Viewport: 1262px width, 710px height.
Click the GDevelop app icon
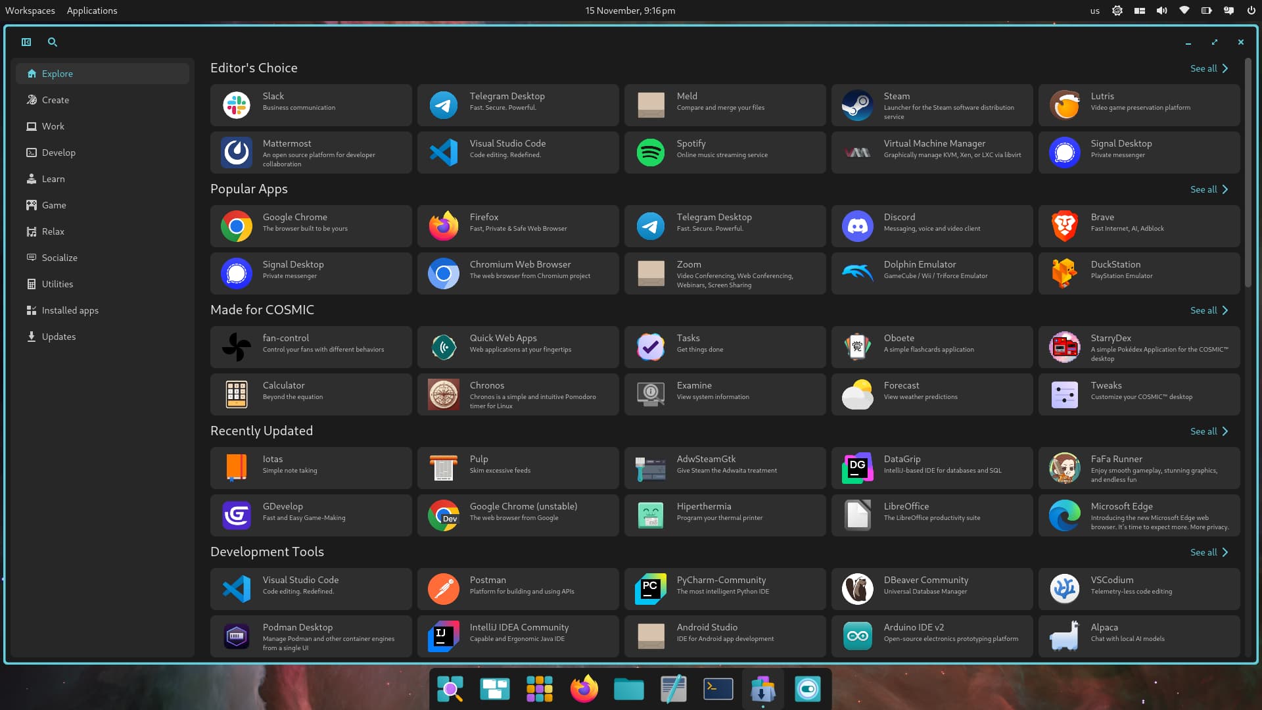(237, 515)
